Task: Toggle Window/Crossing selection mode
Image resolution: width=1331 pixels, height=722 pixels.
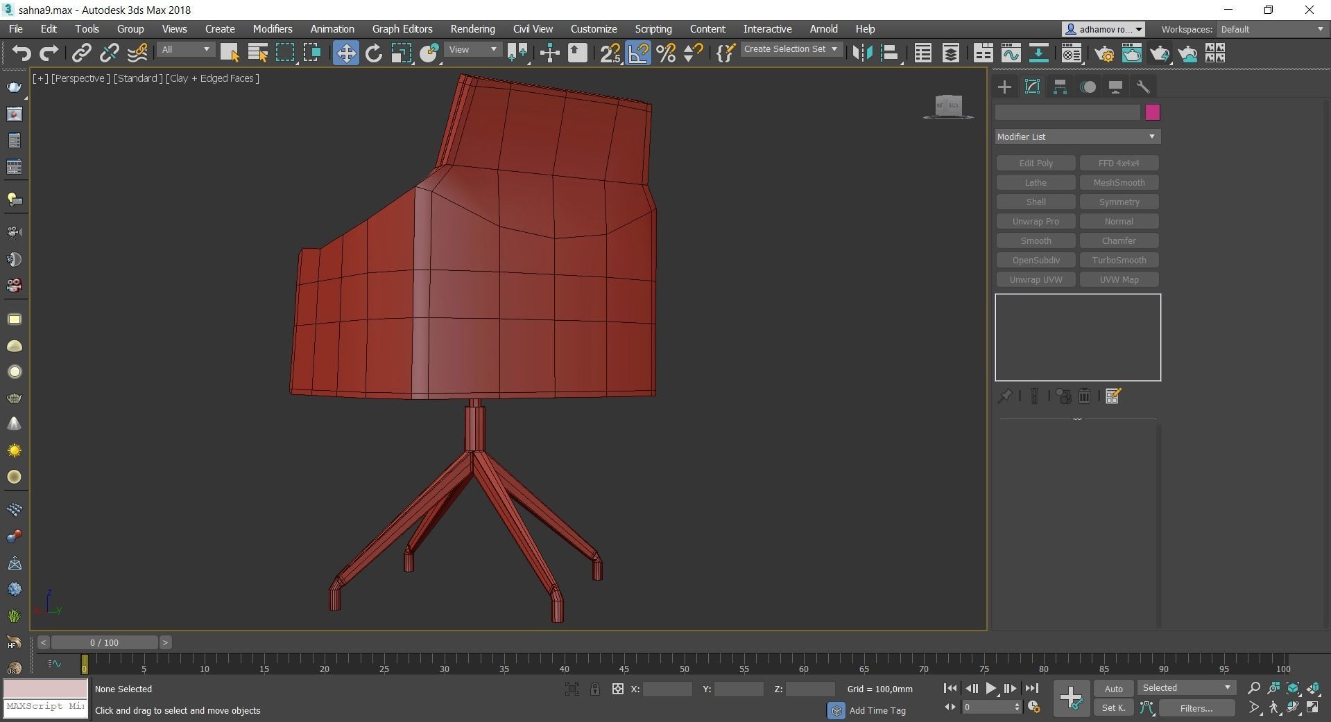Action: tap(312, 53)
